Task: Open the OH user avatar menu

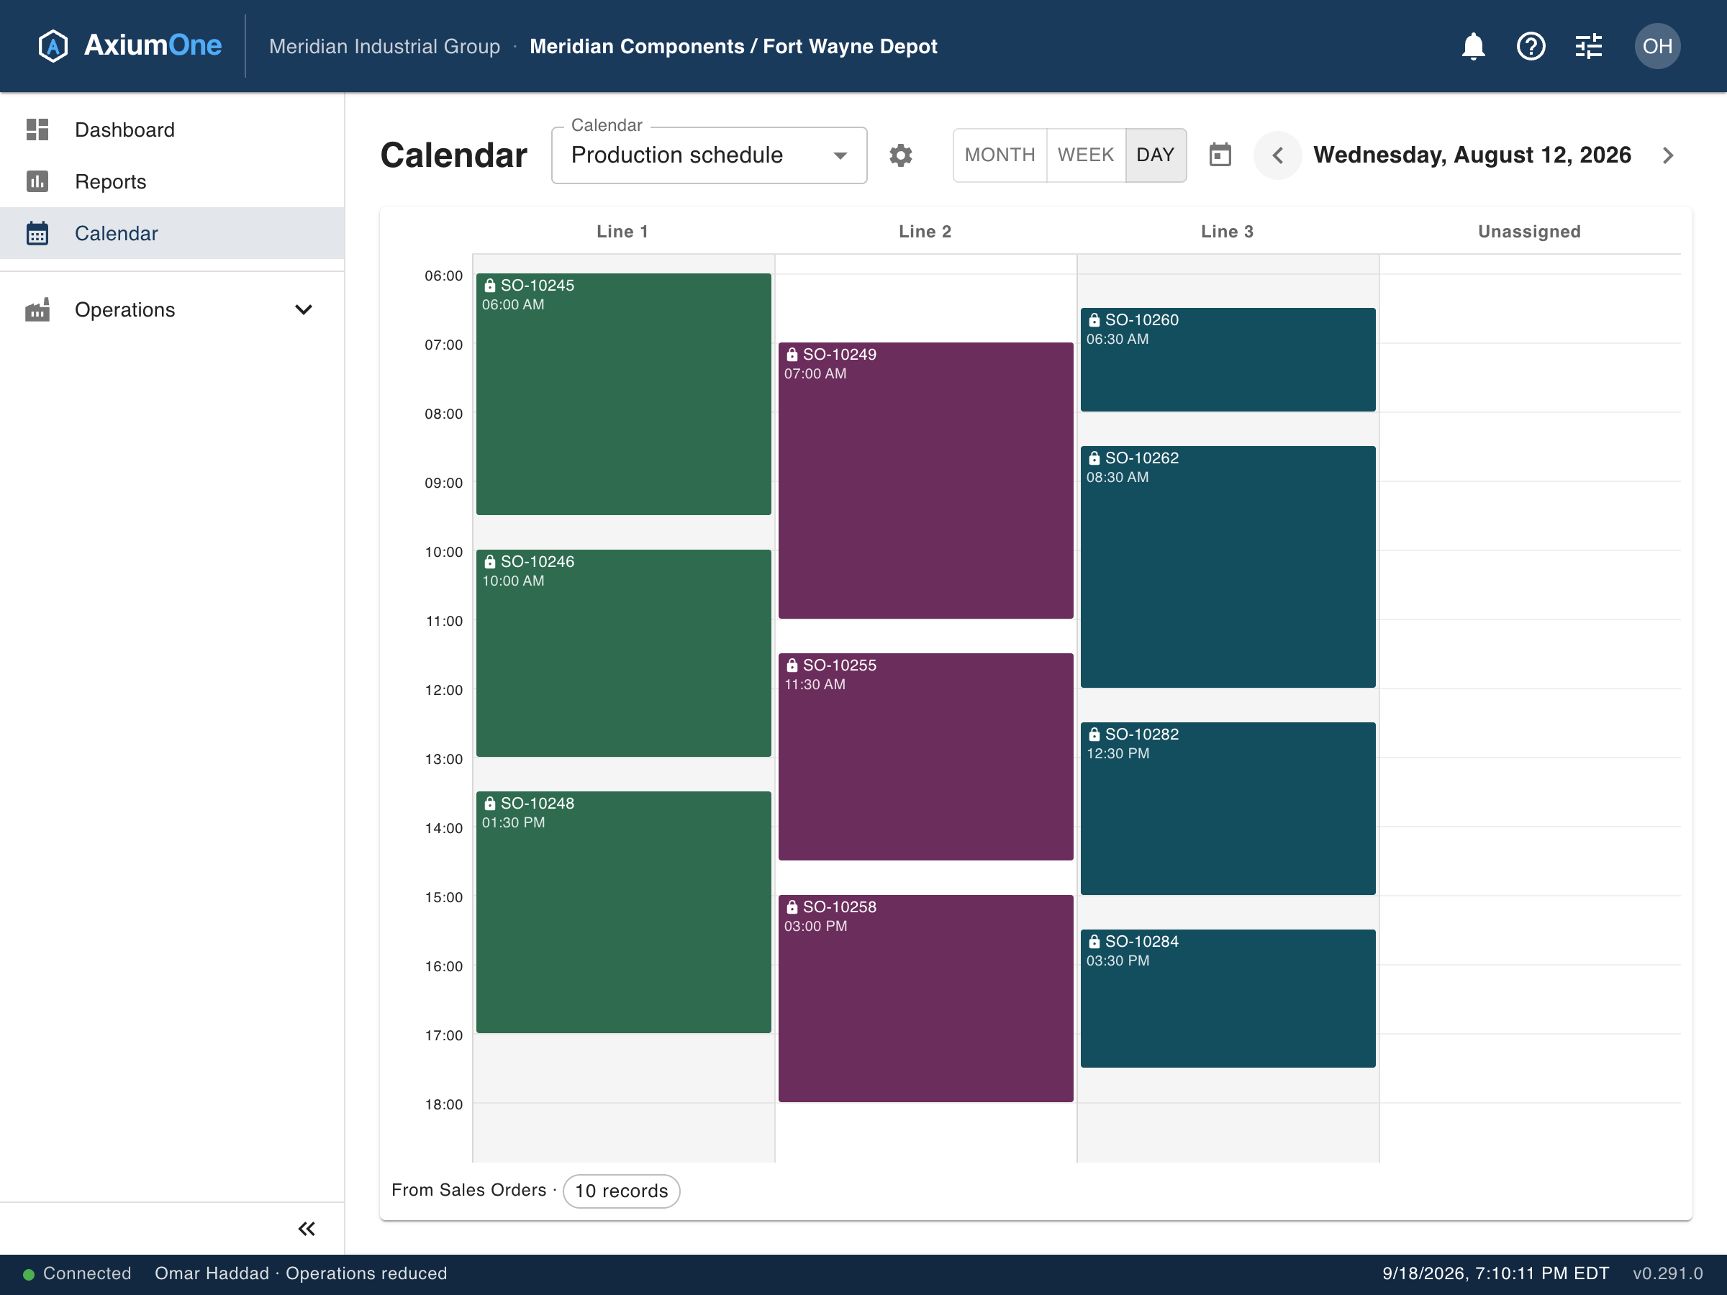Action: pyautogui.click(x=1656, y=46)
